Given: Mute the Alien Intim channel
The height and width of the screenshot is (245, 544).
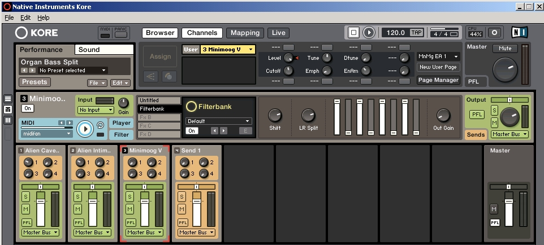Looking at the screenshot, I should coord(77,209).
